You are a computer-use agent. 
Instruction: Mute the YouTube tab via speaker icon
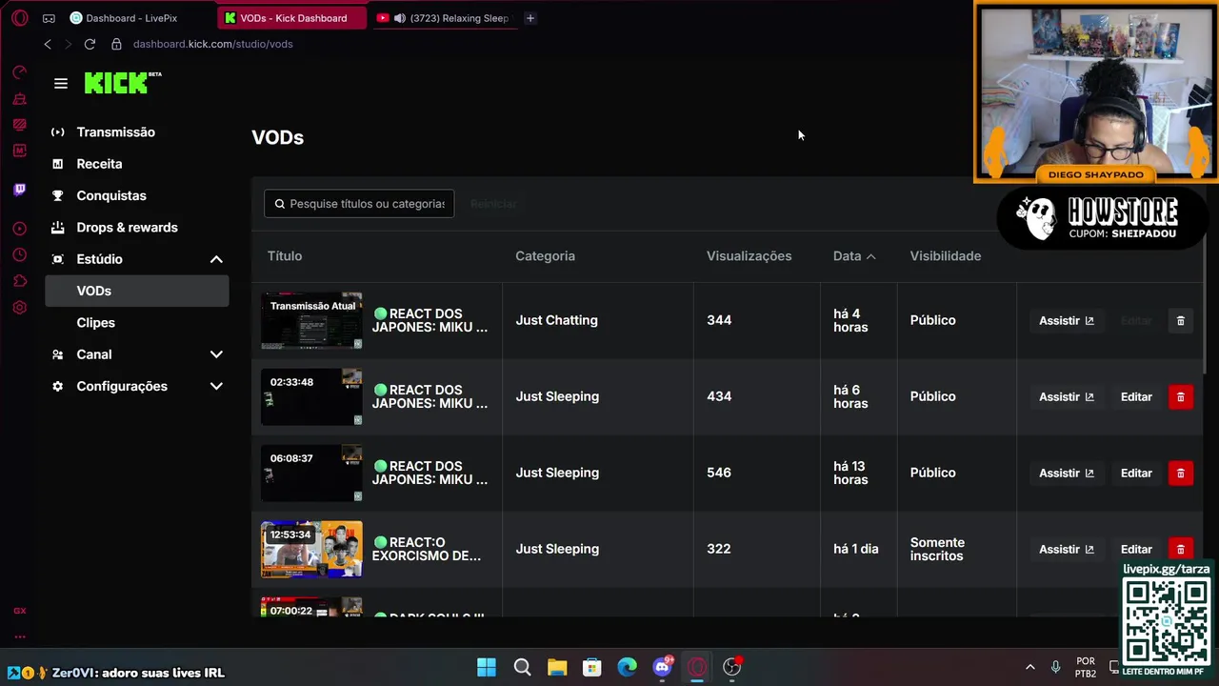(400, 18)
